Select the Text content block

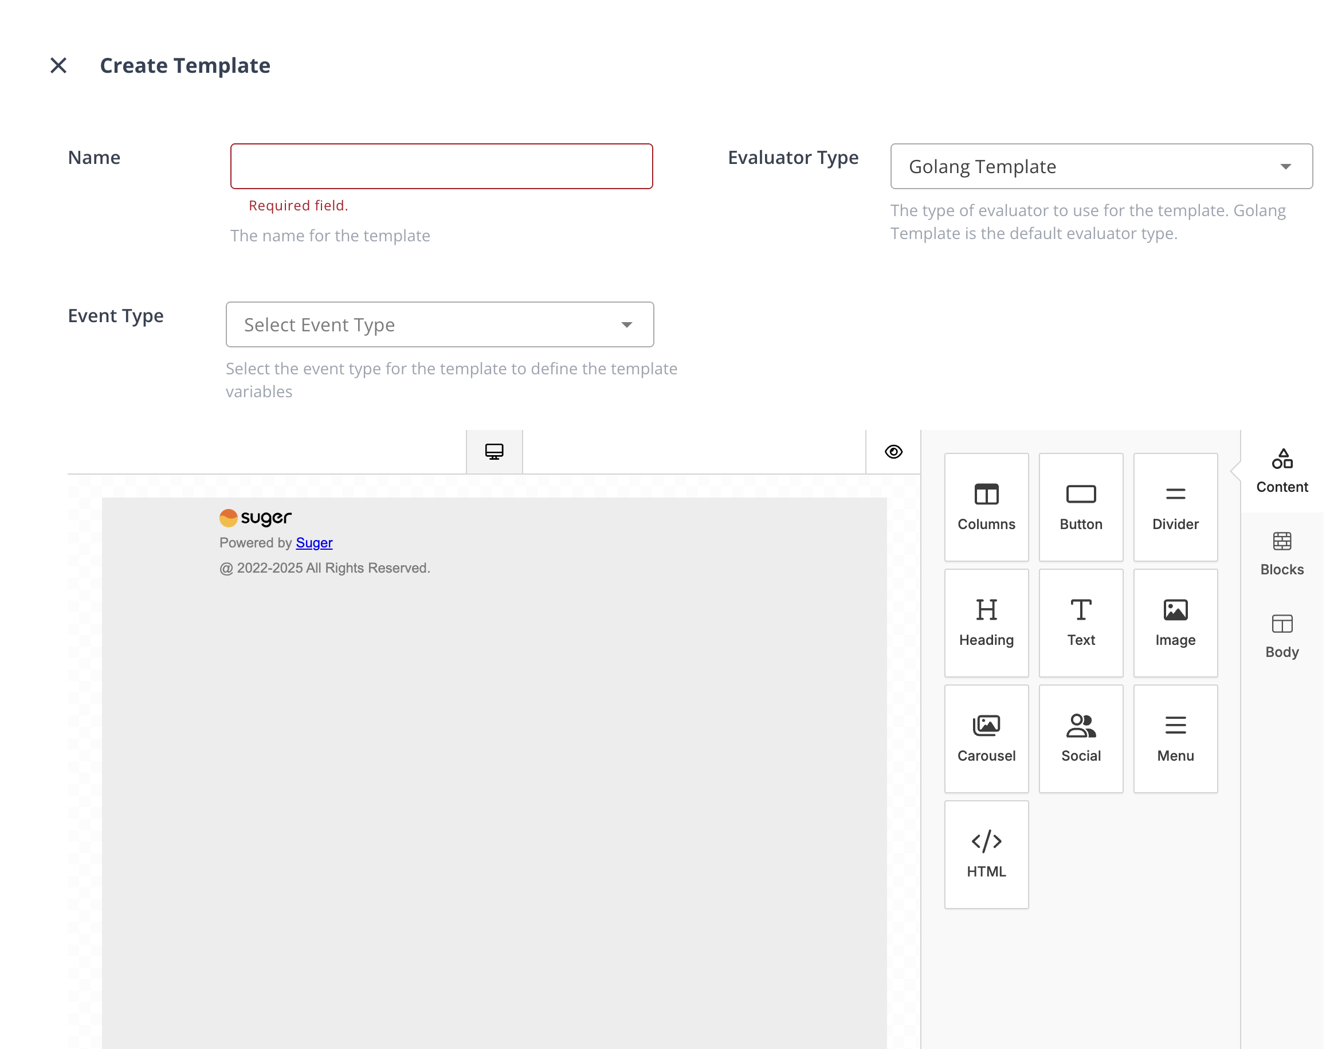(x=1080, y=623)
